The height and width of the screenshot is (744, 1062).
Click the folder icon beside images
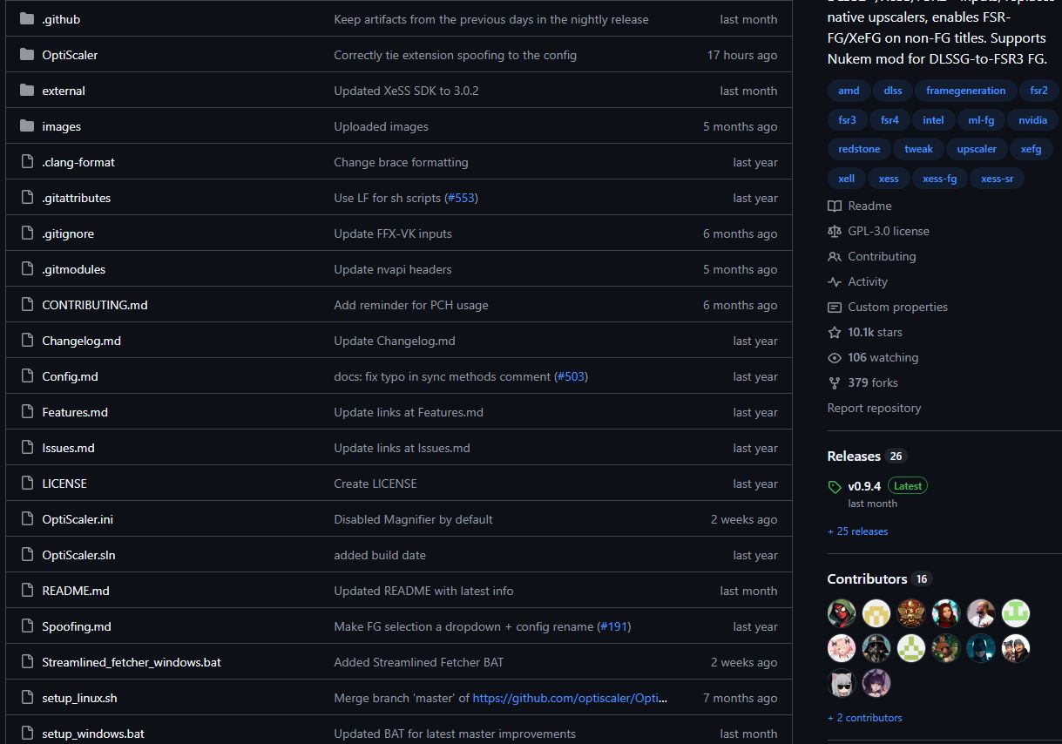26,126
